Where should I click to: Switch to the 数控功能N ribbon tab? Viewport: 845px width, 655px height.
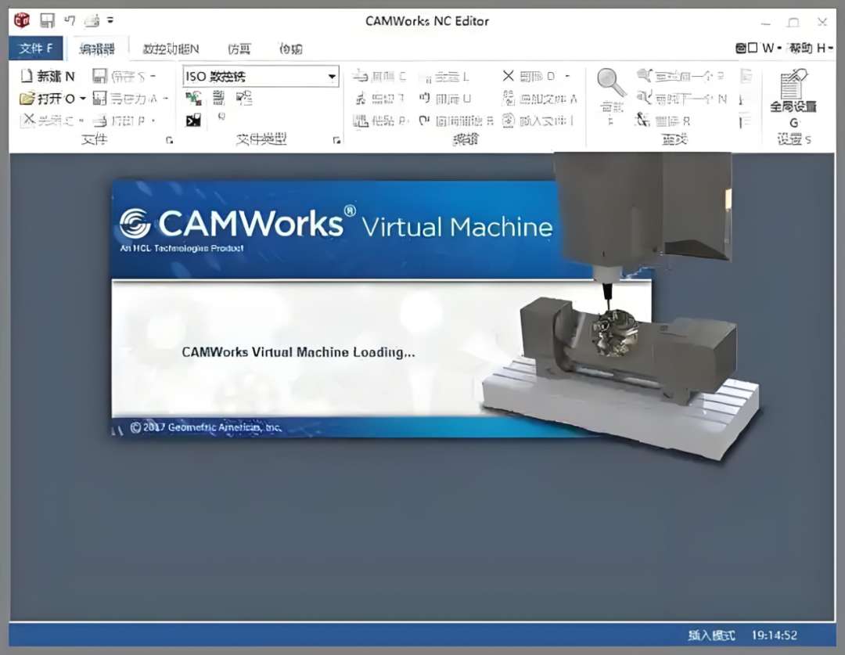coord(171,49)
